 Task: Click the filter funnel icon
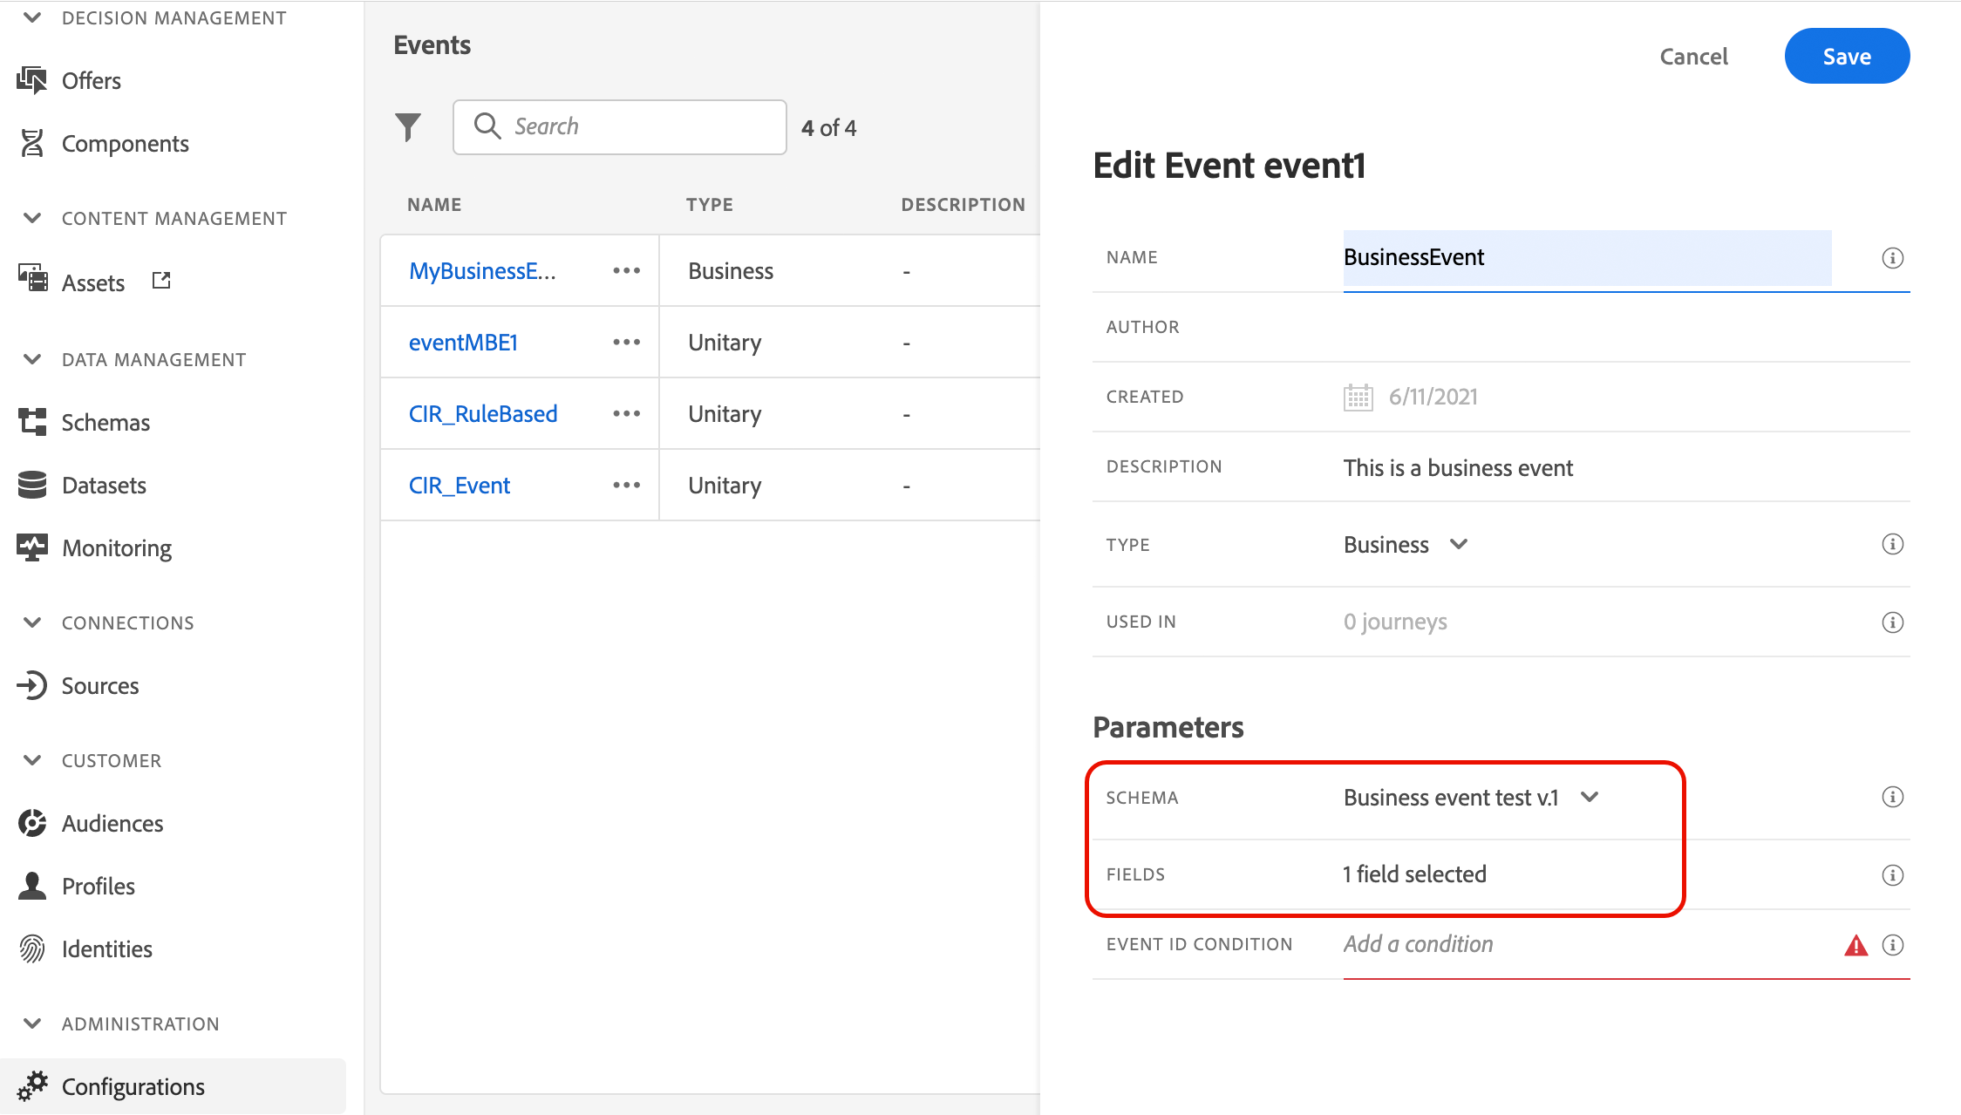pos(407,127)
